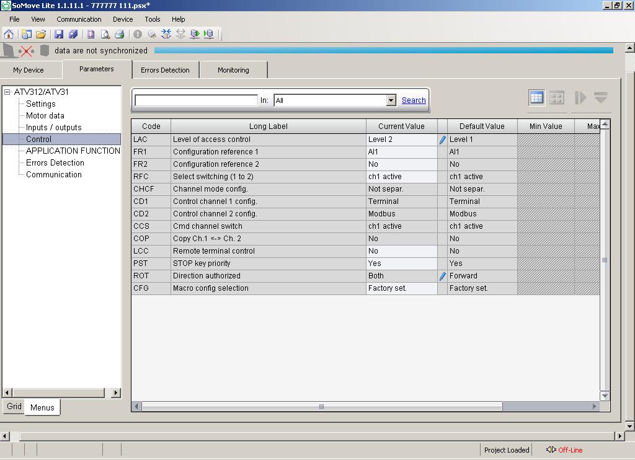The height and width of the screenshot is (460, 635).
Task: Click the Current Value column header
Action: click(x=401, y=126)
